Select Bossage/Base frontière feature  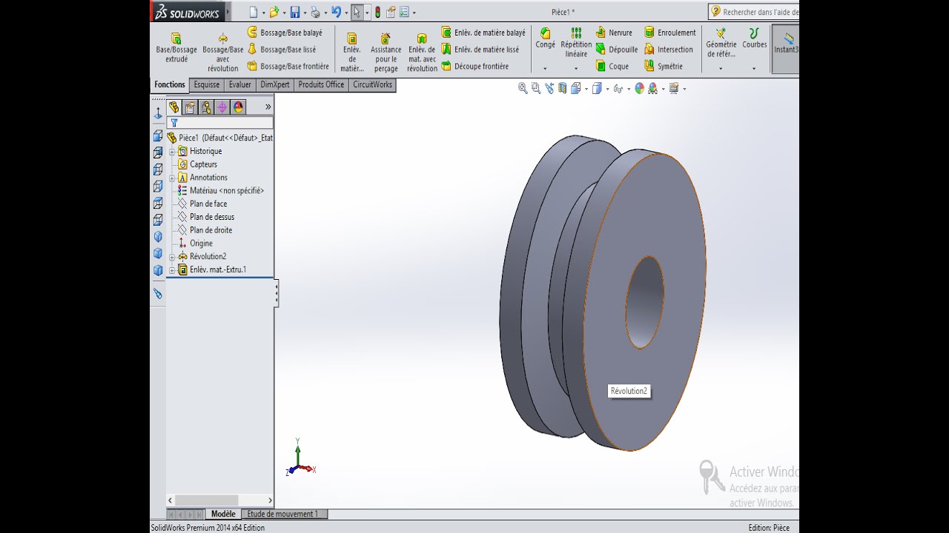click(x=288, y=67)
